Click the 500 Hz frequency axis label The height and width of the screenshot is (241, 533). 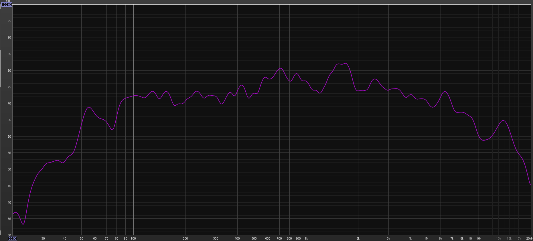coord(254,238)
